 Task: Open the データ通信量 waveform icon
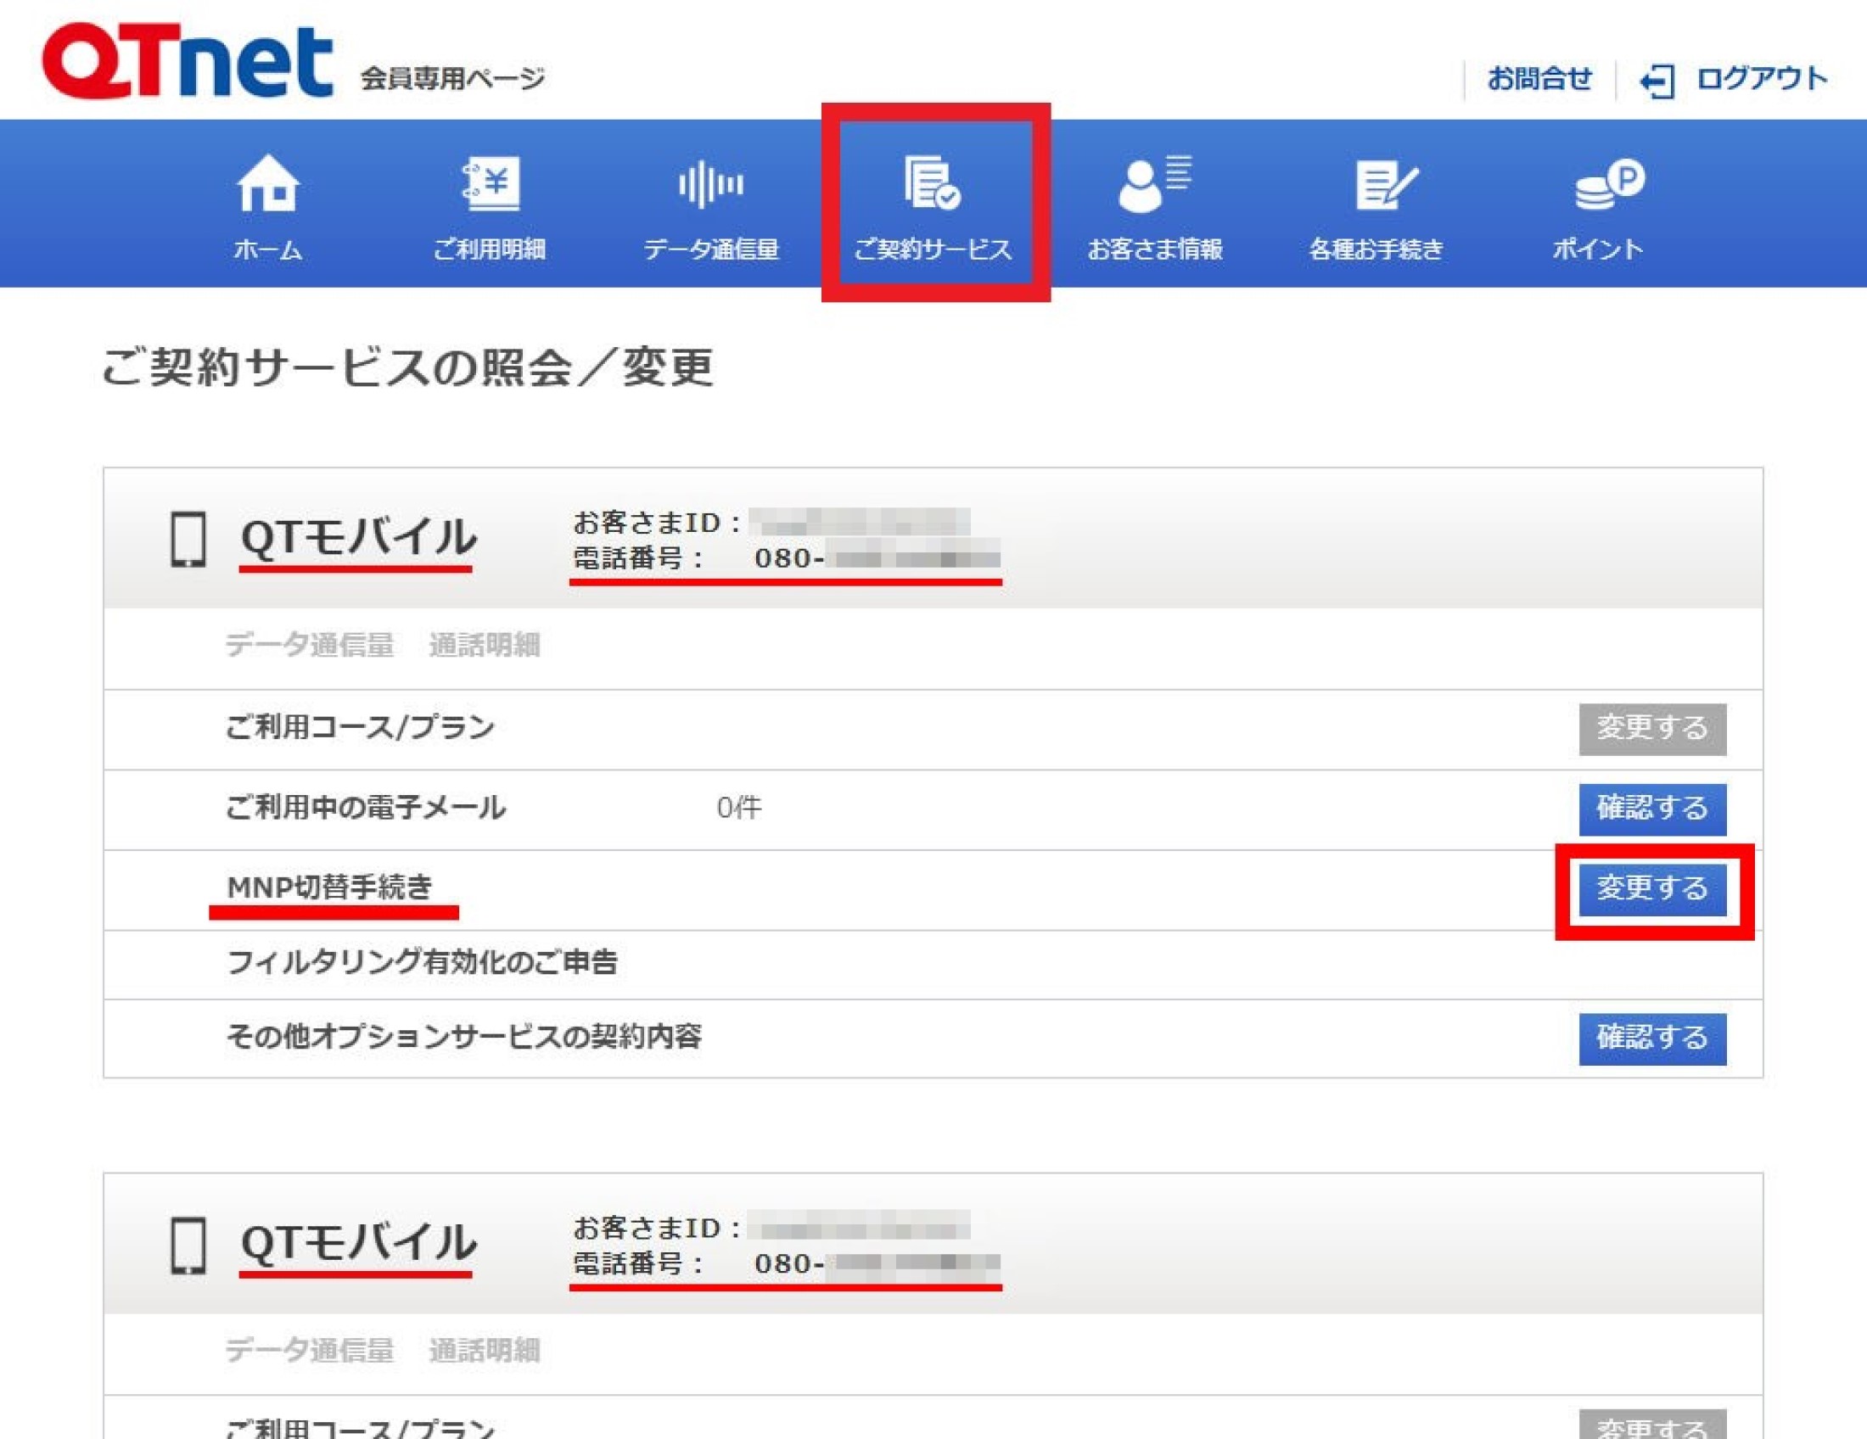711,184
